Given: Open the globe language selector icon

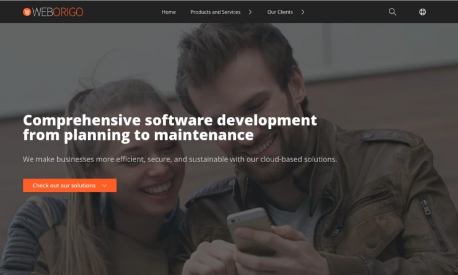Looking at the screenshot, I should (x=423, y=12).
